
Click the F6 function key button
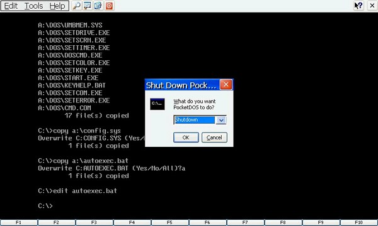(x=207, y=223)
